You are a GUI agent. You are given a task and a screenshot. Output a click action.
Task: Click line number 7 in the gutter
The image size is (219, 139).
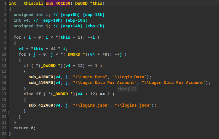tap(5, 37)
